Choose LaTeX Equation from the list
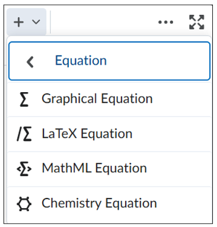Image resolution: width=217 pixels, height=227 pixels. point(109,134)
